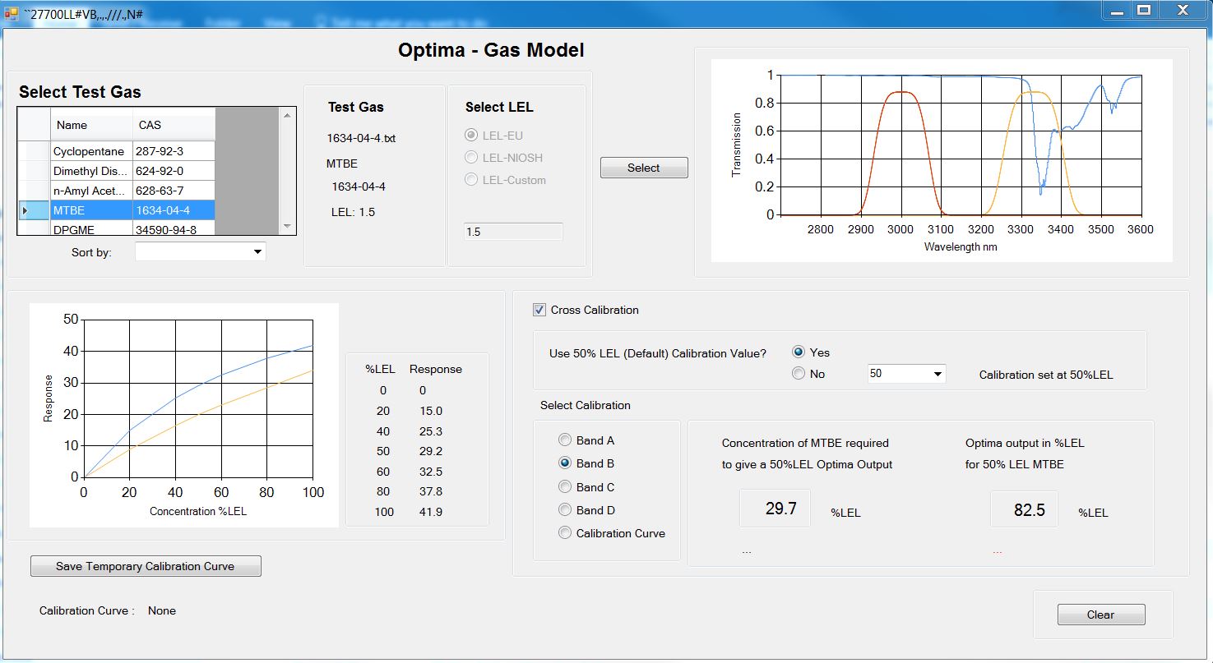Viewport: 1213px width, 663px height.
Task: Select the LEL-NIOSH radio option
Action: coord(471,157)
